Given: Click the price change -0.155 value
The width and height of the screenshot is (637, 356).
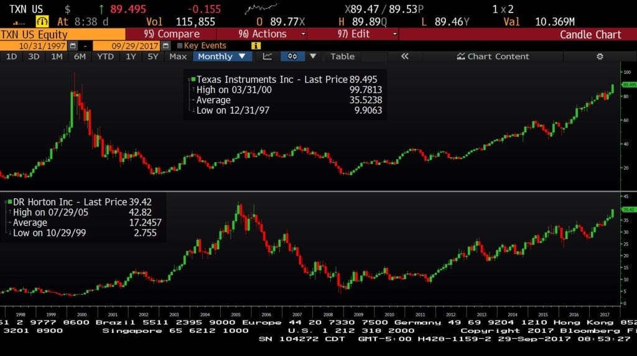Looking at the screenshot, I should coord(204,9).
